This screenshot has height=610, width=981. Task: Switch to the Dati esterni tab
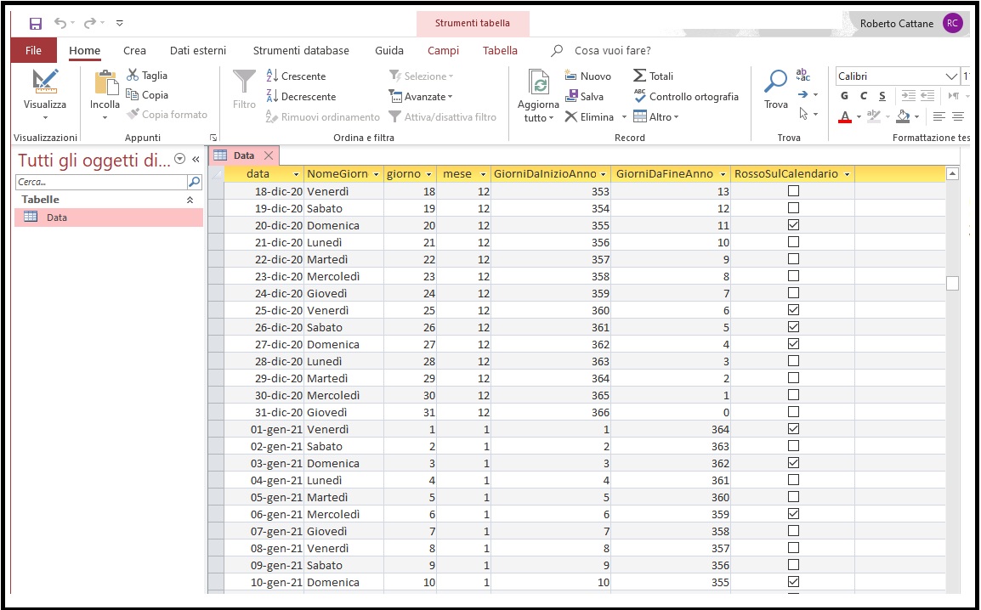(198, 51)
